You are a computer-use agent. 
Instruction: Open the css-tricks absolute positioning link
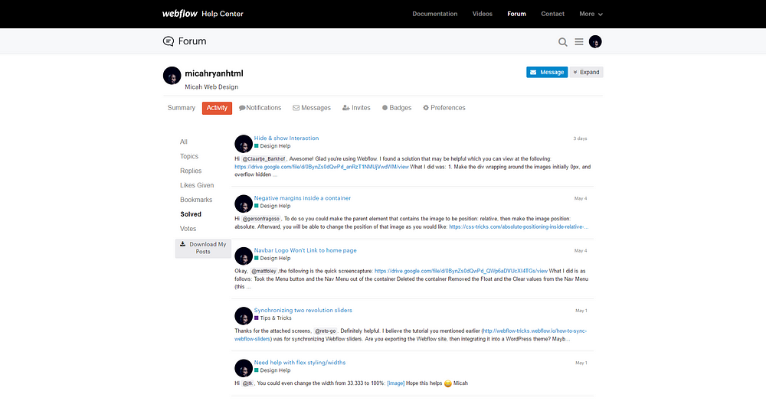(519, 227)
